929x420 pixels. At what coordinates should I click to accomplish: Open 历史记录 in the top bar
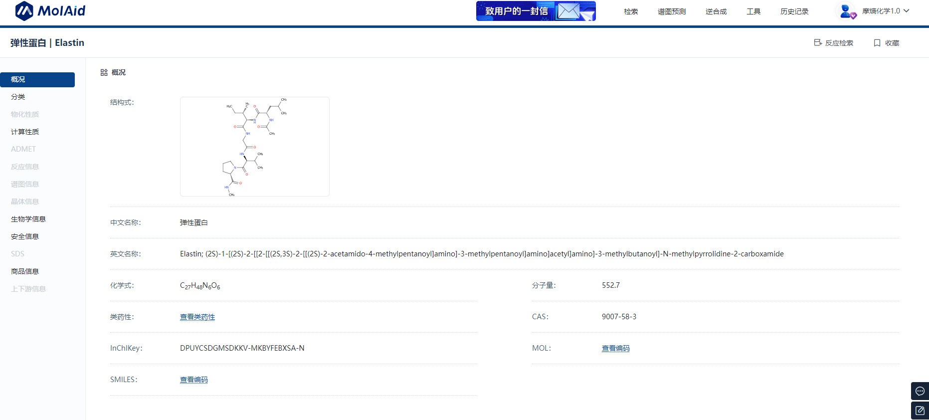(794, 11)
